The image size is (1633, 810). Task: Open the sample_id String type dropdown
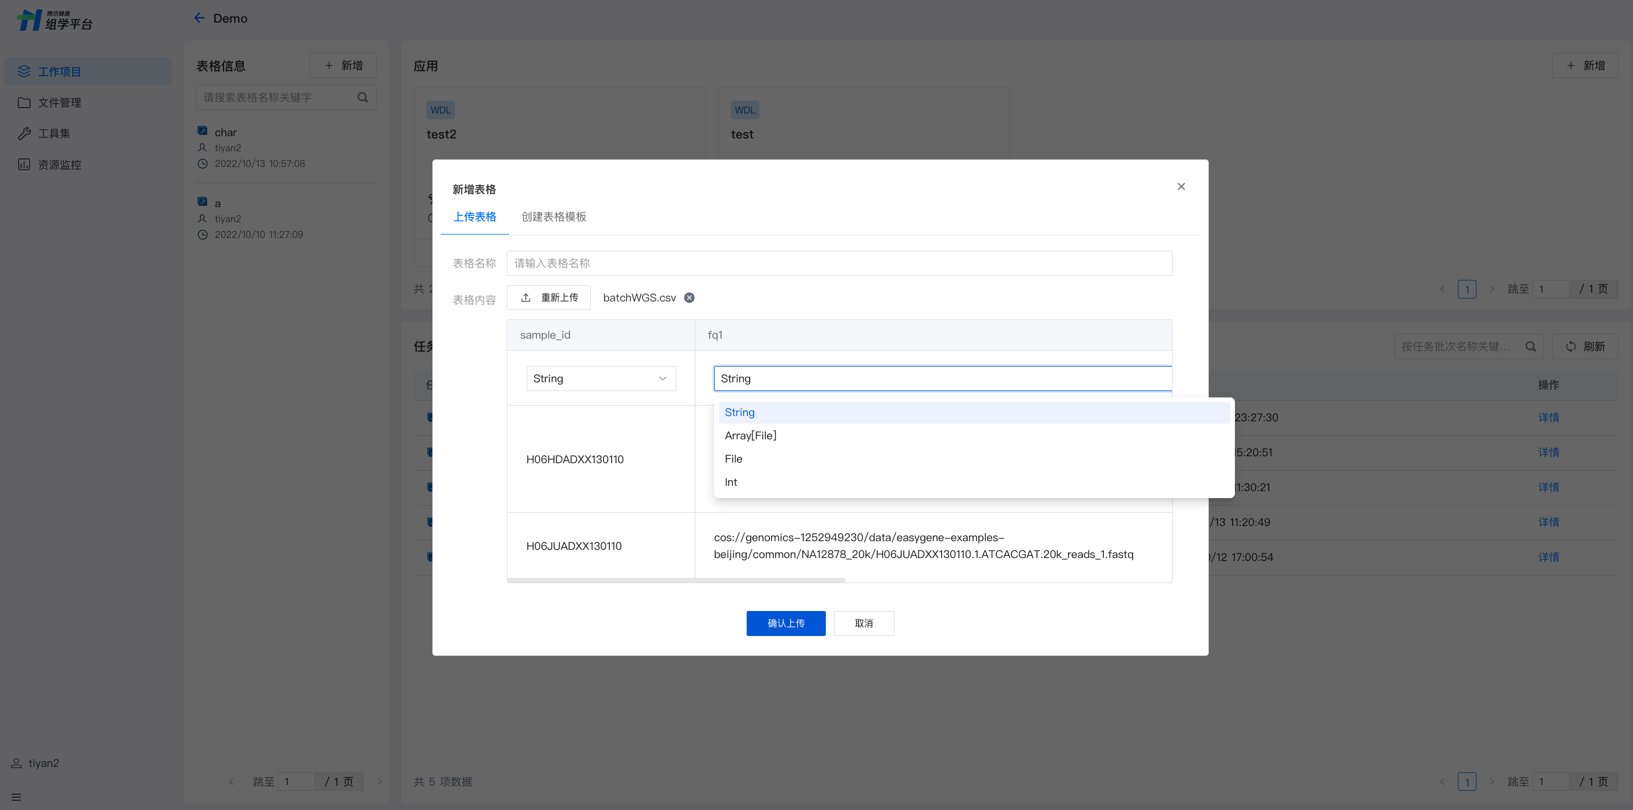[601, 378]
